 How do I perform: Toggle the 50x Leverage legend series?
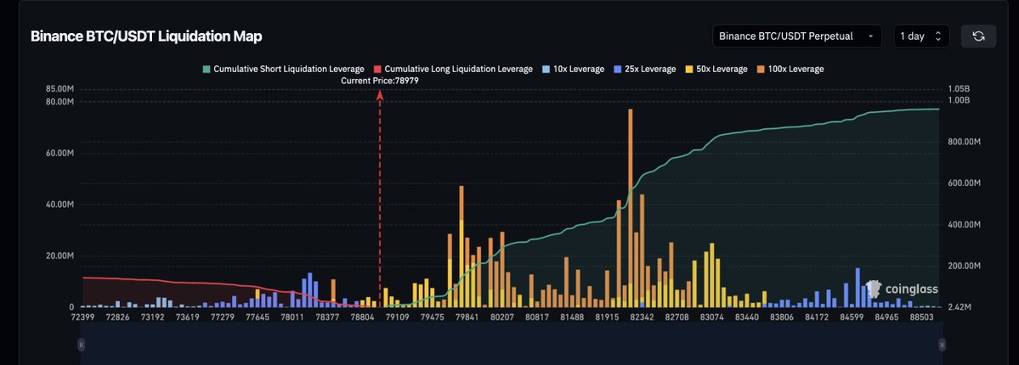[x=716, y=69]
